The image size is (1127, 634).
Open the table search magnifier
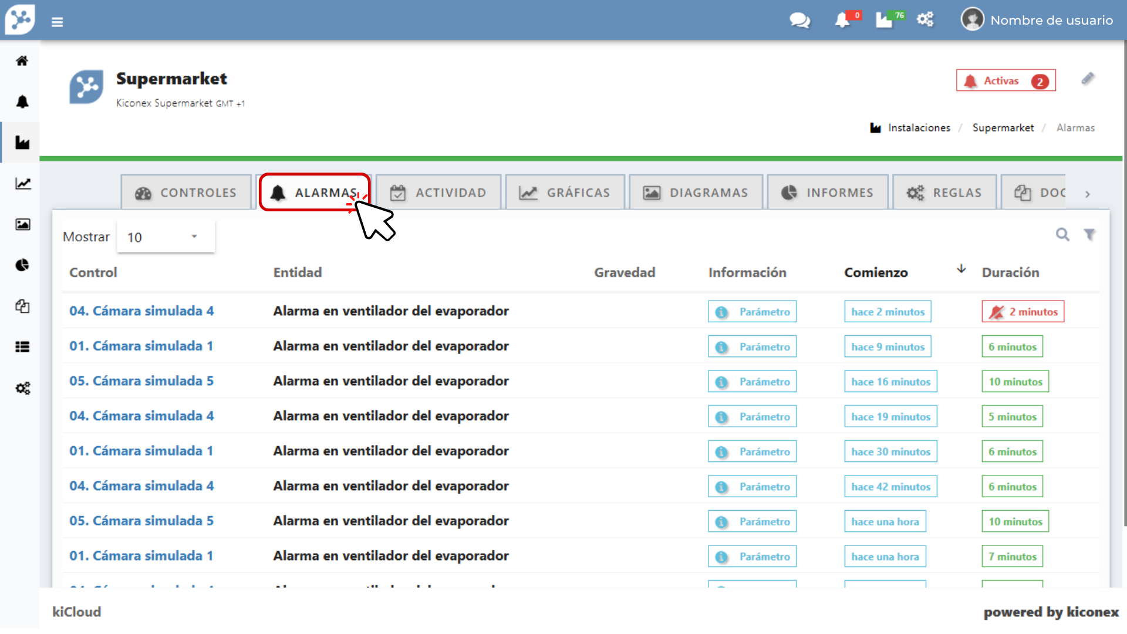(x=1062, y=235)
